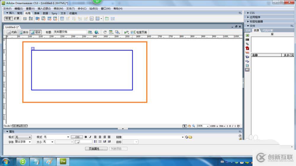Toggle align center
The width and height of the screenshot is (296, 166).
(100, 137)
